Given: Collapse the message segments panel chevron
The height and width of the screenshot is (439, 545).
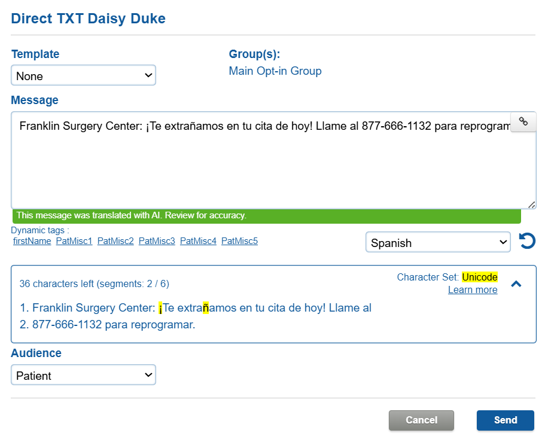Looking at the screenshot, I should (516, 284).
